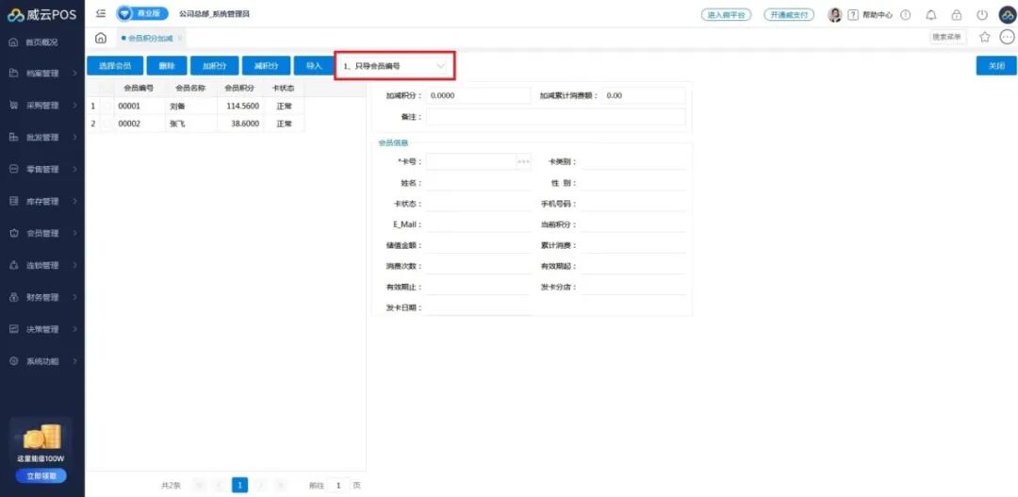Click the 选择会员 button
The height and width of the screenshot is (497, 1018).
pos(114,66)
